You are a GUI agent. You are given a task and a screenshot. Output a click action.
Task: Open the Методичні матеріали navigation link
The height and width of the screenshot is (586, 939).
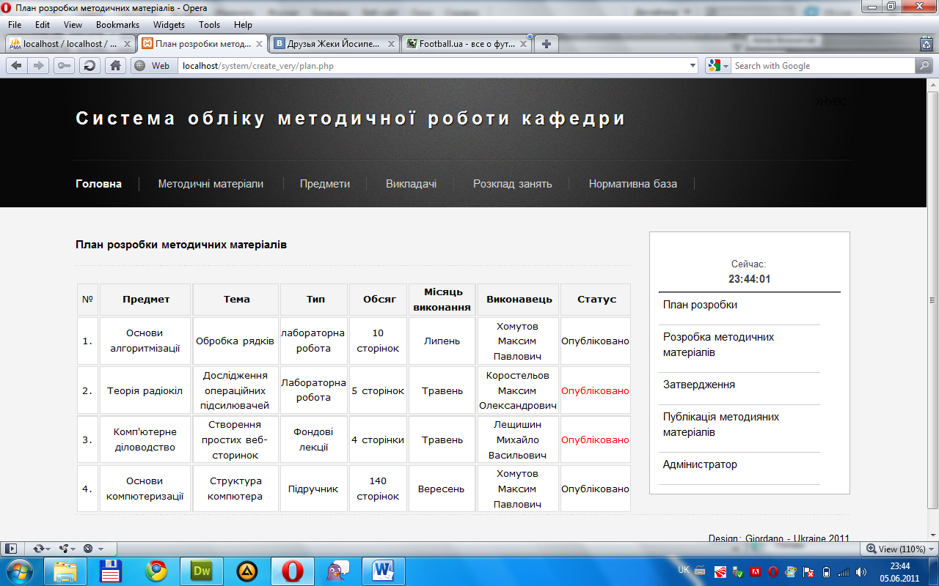[211, 184]
